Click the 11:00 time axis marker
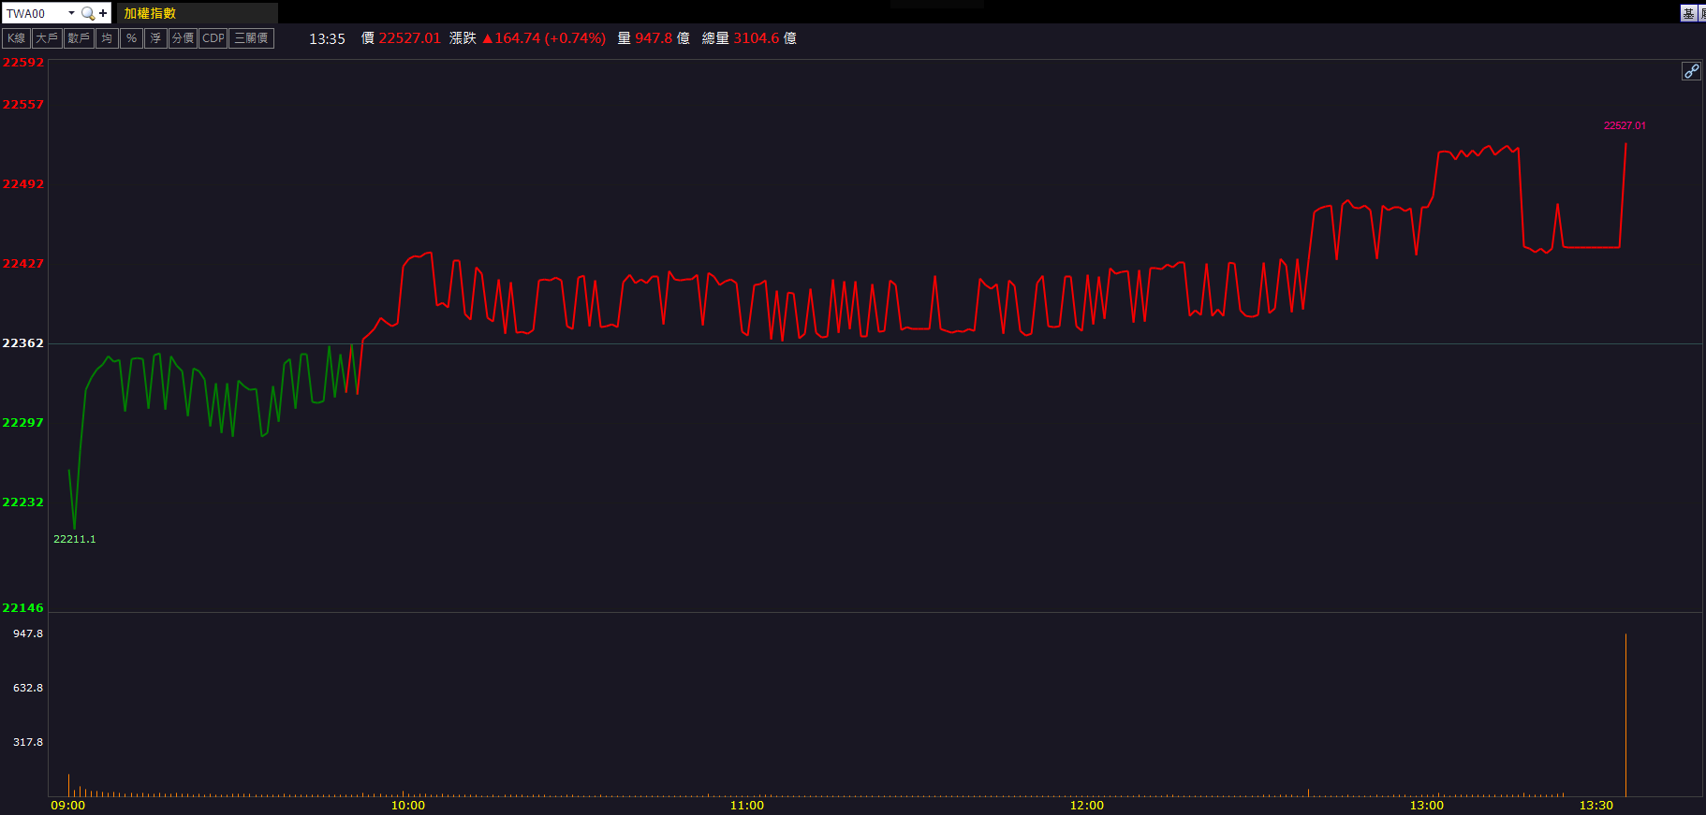The image size is (1706, 815). 747,806
